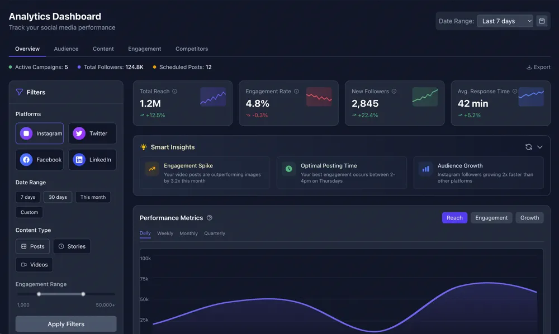Image resolution: width=559 pixels, height=334 pixels.
Task: Click the help icon beside Performance Metrics
Action: pos(210,218)
